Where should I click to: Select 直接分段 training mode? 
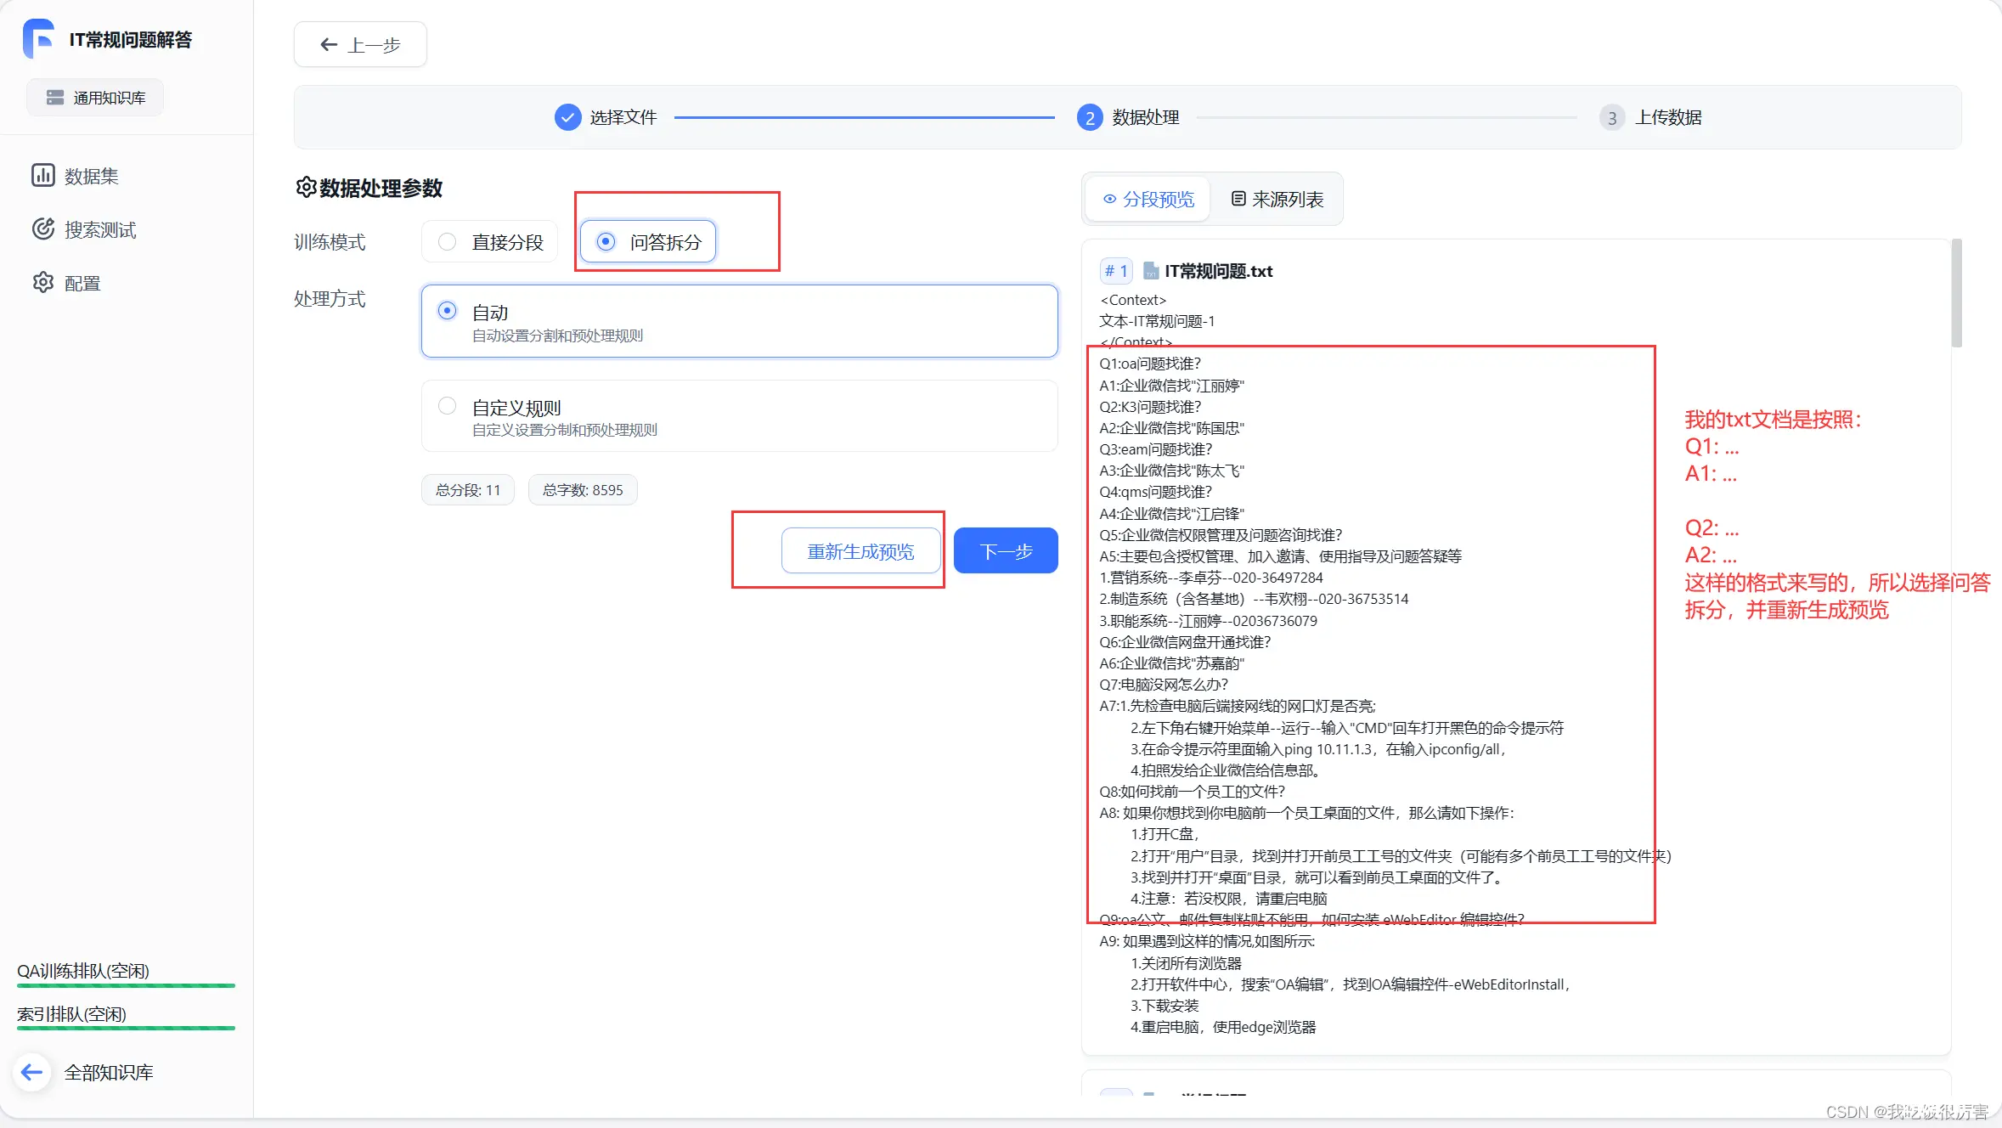(x=490, y=242)
